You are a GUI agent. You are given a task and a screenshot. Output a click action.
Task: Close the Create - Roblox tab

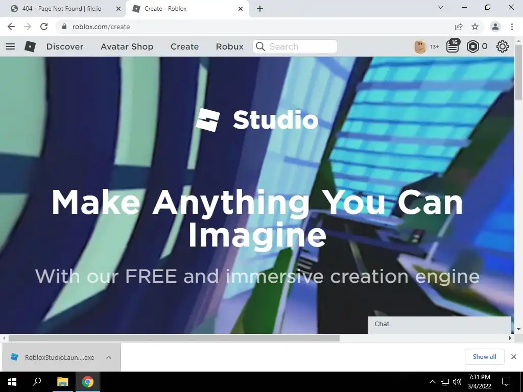coord(241,9)
